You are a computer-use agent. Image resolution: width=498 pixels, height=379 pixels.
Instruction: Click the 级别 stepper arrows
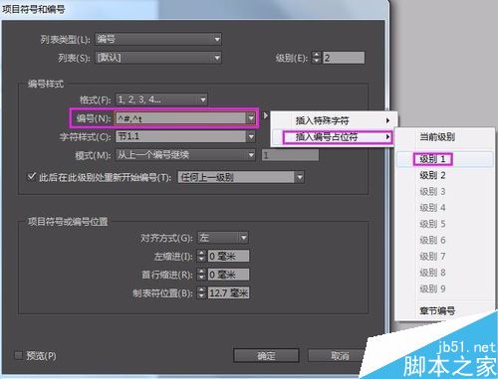click(x=316, y=58)
